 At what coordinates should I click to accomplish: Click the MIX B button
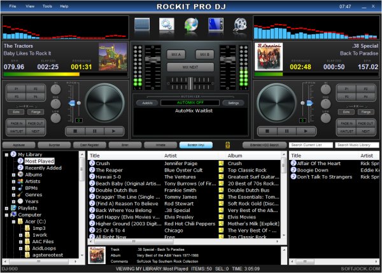coord(204,55)
